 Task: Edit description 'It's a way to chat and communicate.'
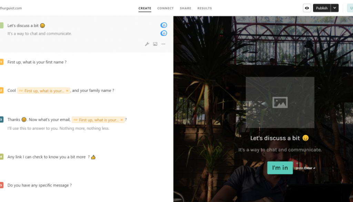coord(40,33)
